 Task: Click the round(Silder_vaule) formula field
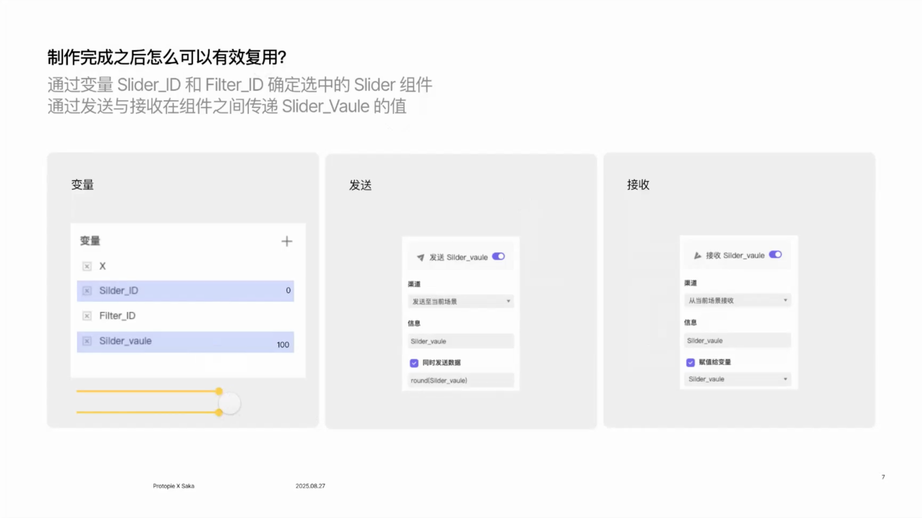click(460, 380)
